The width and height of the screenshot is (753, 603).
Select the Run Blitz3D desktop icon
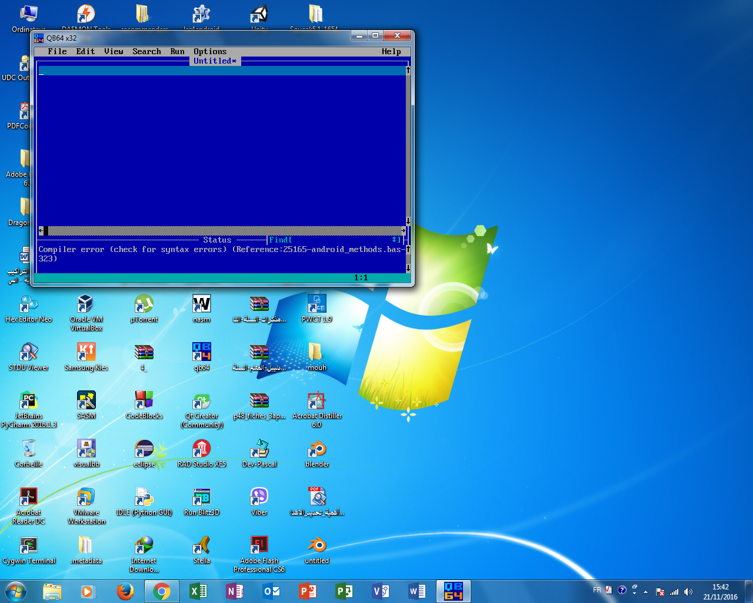pyautogui.click(x=202, y=498)
